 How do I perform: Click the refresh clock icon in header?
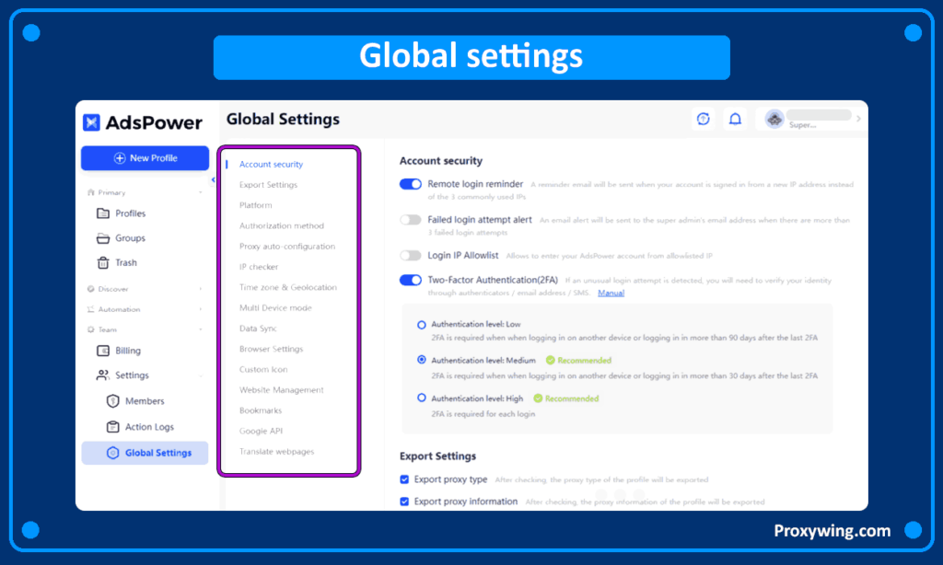(x=704, y=119)
